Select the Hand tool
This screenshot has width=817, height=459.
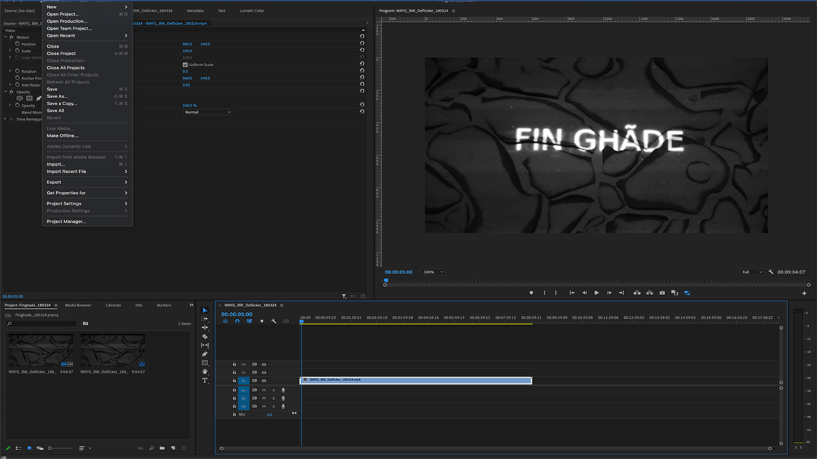tap(205, 372)
